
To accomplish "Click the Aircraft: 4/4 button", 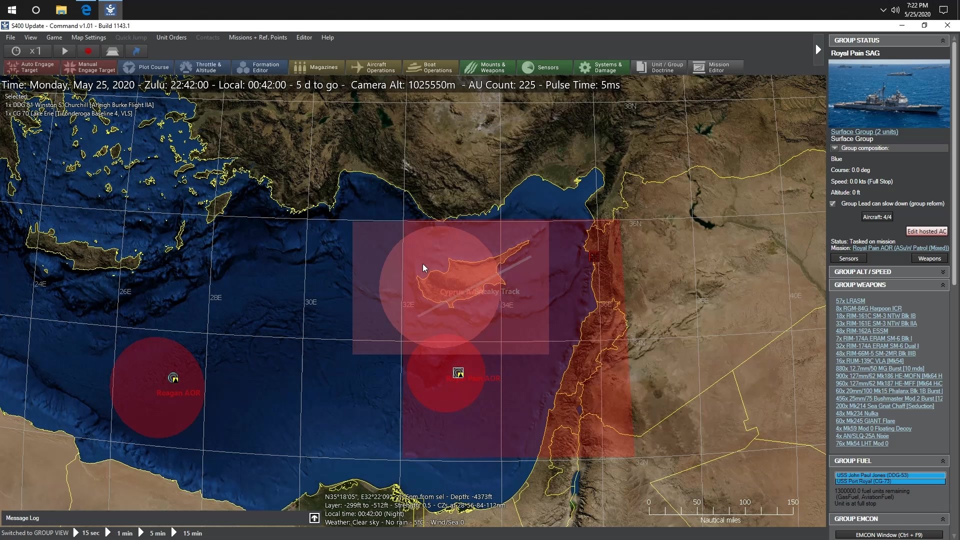I will [x=877, y=217].
